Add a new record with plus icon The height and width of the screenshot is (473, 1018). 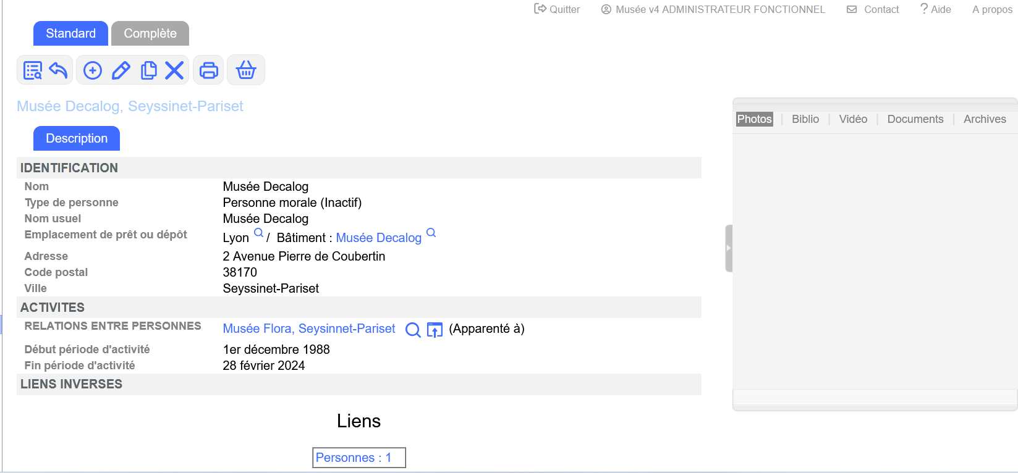pyautogui.click(x=93, y=70)
